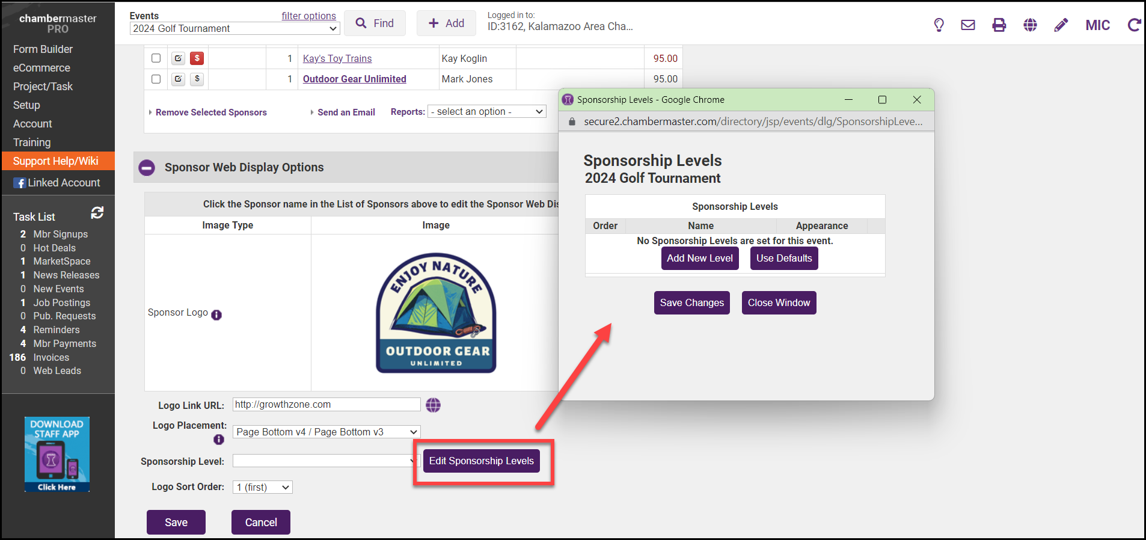Click info icon next to Sponsor Logo
This screenshot has height=540, width=1146.
click(216, 315)
